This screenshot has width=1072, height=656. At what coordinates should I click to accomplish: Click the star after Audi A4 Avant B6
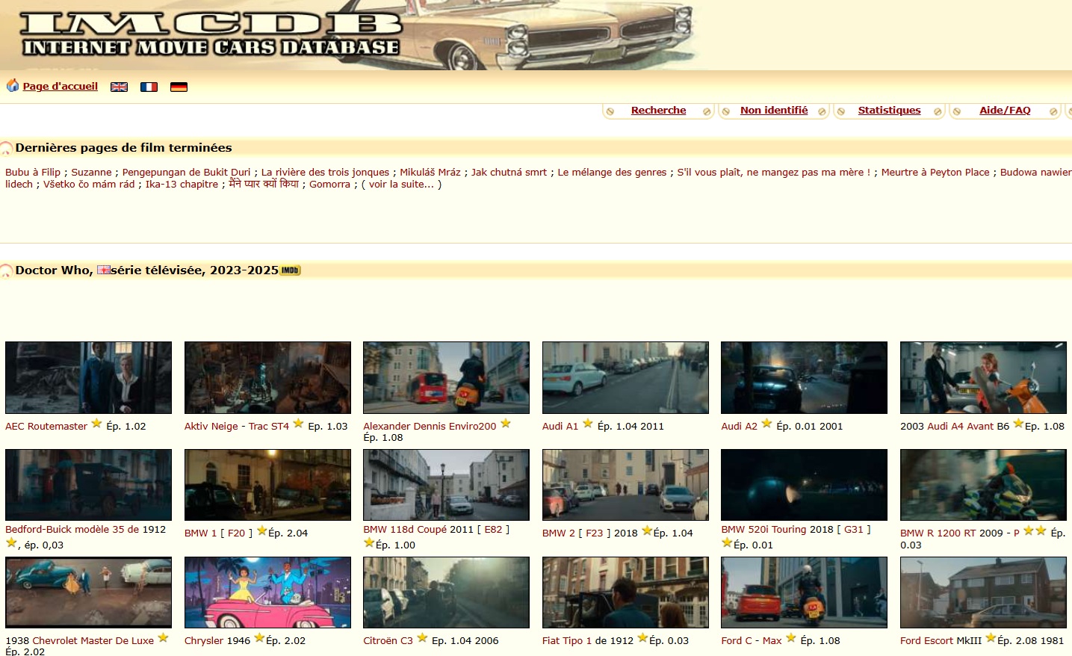pos(1018,424)
